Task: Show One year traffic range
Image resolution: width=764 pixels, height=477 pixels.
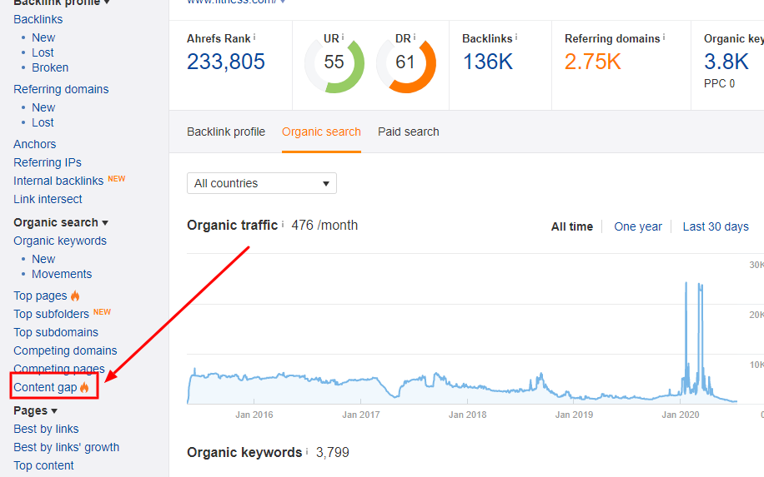Action: tap(638, 226)
